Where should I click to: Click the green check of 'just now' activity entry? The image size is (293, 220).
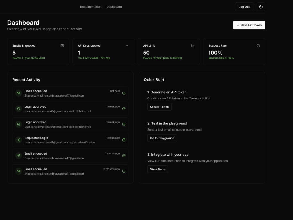click(x=124, y=93)
